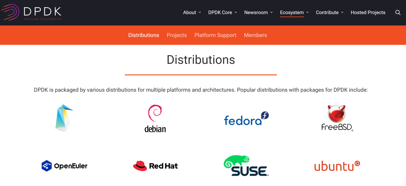The height and width of the screenshot is (186, 406).
Task: Open the Fedora distribution logo
Action: coord(246,118)
